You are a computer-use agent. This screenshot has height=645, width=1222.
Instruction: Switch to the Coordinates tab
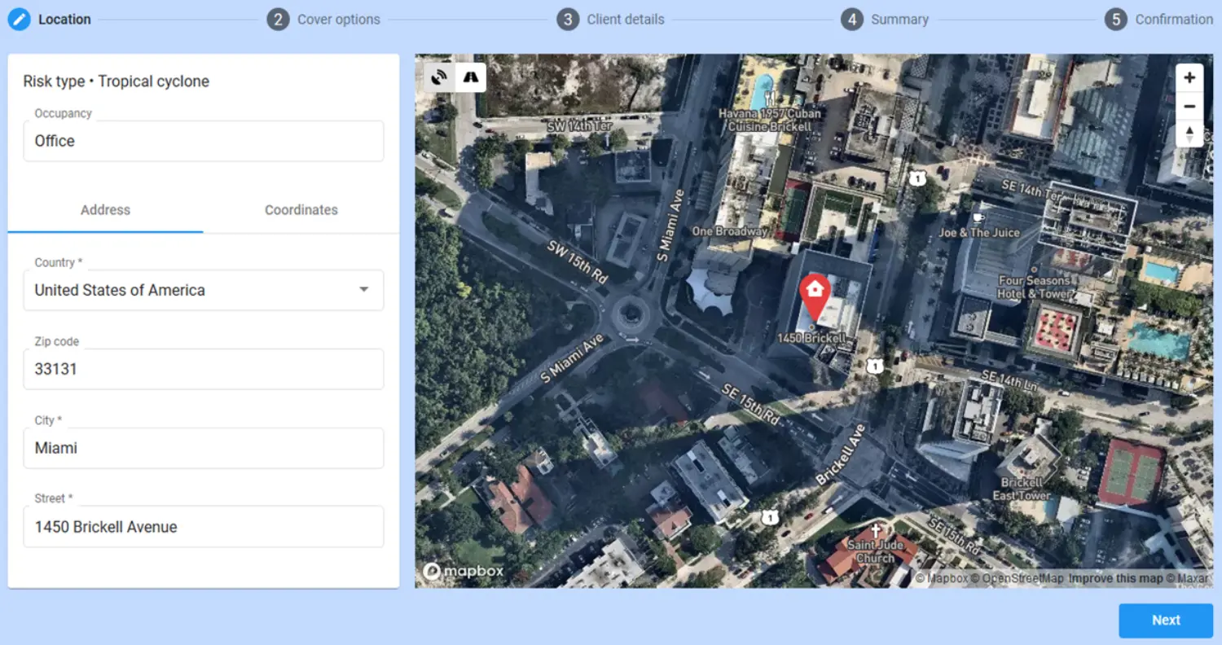pyautogui.click(x=301, y=210)
